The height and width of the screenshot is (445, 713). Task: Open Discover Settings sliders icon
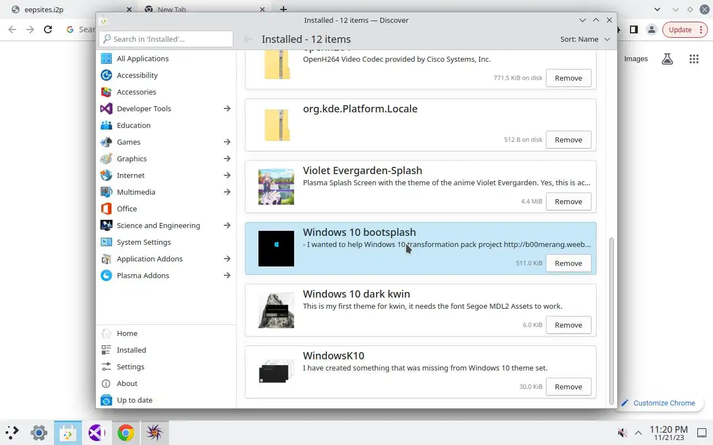[x=106, y=367]
